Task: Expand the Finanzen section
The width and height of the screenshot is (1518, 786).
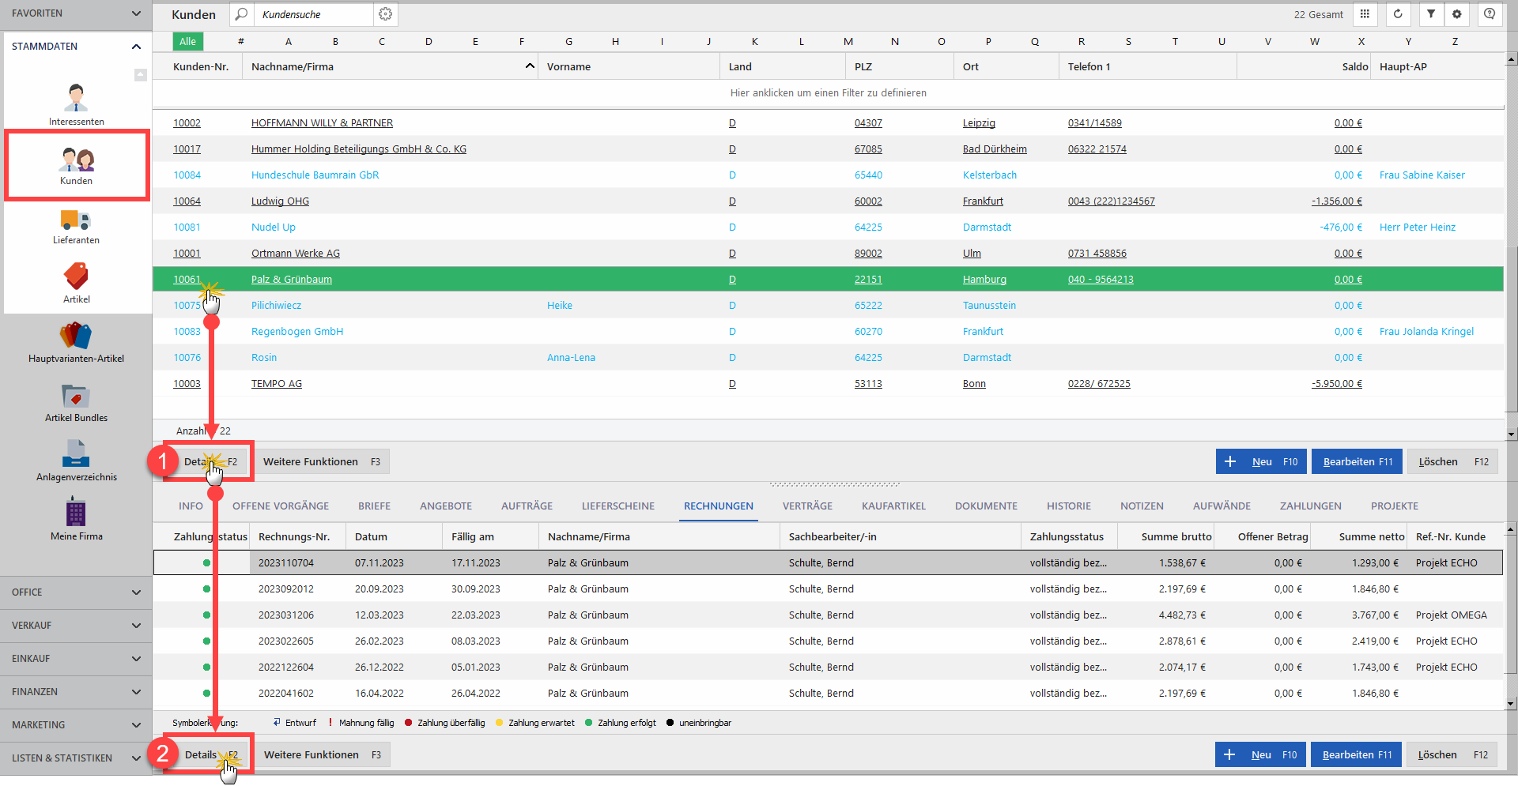Action: click(136, 692)
